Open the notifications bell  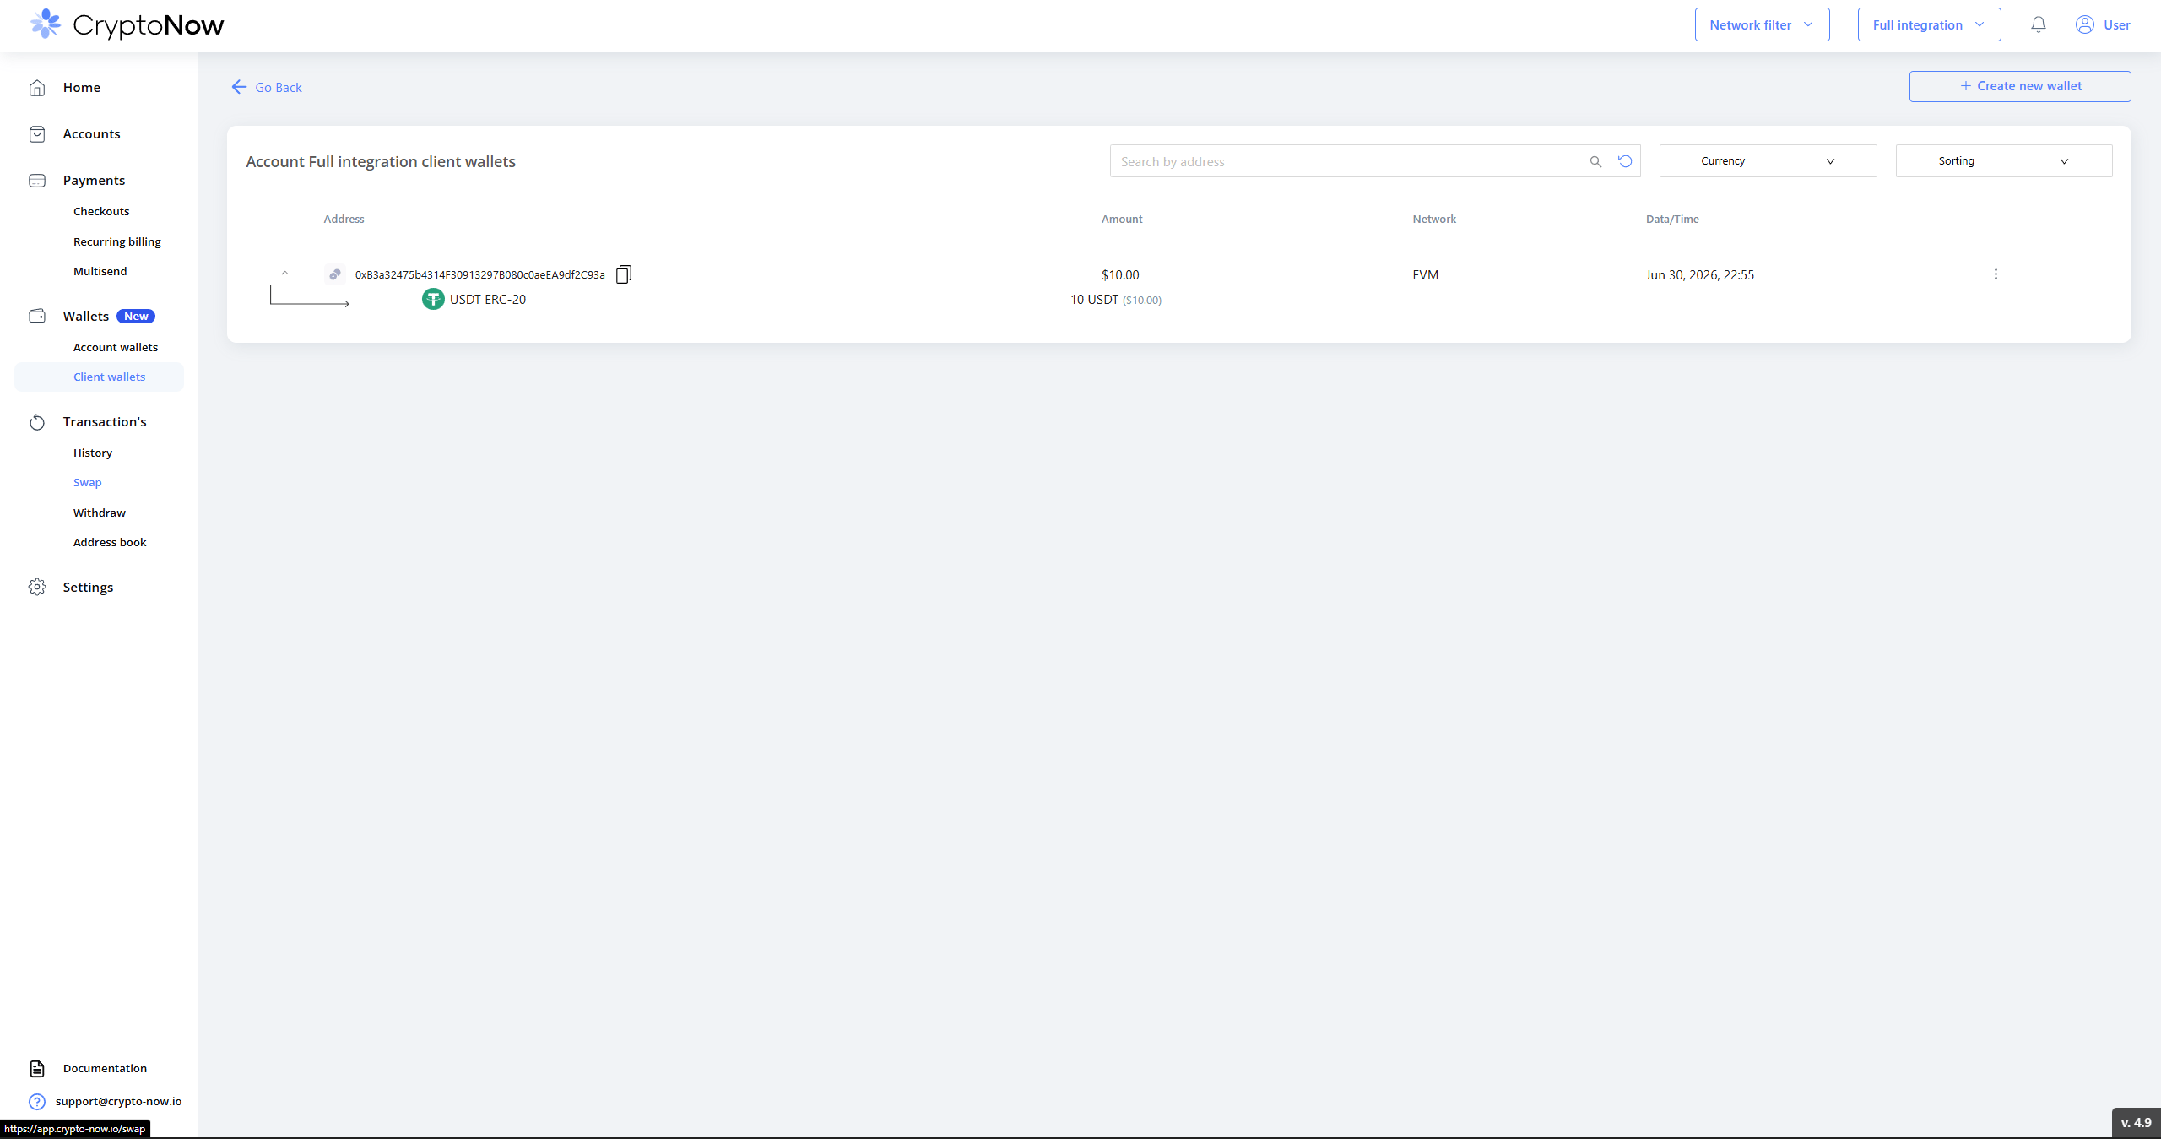(x=2038, y=24)
